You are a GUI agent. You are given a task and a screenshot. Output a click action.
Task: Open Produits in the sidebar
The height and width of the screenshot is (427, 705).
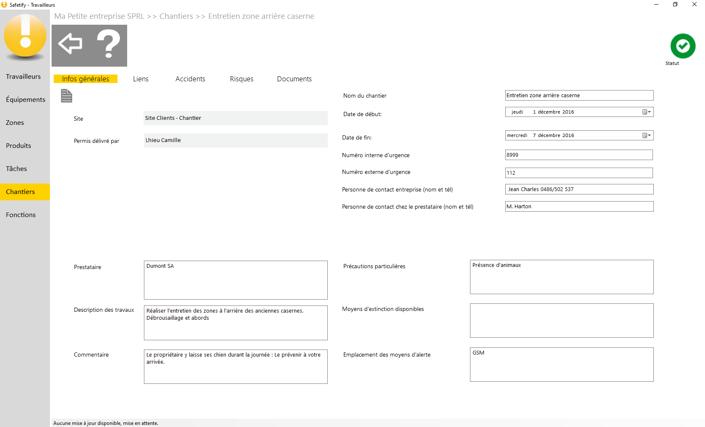pyautogui.click(x=25, y=145)
